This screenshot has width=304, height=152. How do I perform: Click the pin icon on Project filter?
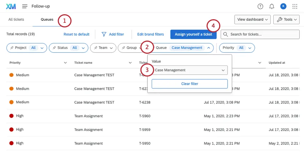pyautogui.click(x=12, y=48)
